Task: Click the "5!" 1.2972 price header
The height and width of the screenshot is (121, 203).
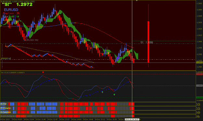Action: point(17,5)
